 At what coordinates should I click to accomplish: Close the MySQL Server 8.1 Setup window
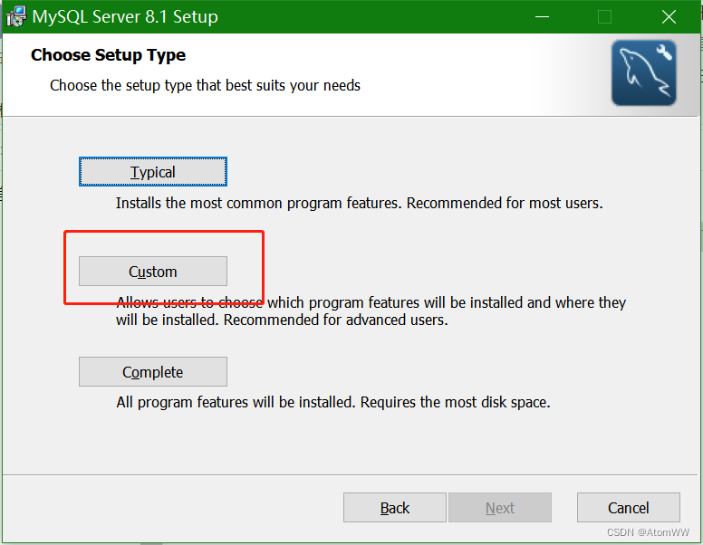pos(669,16)
